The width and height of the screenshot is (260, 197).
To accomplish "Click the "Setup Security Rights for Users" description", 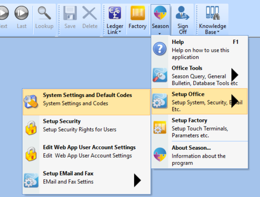I will pyautogui.click(x=80, y=129).
